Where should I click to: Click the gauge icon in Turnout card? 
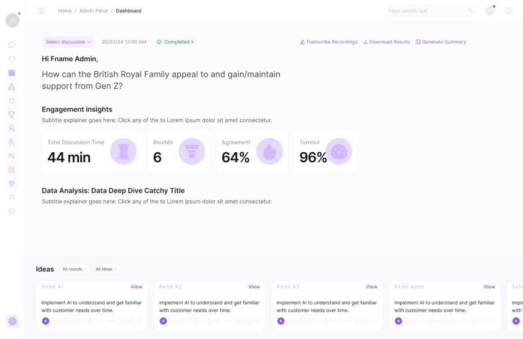(339, 151)
